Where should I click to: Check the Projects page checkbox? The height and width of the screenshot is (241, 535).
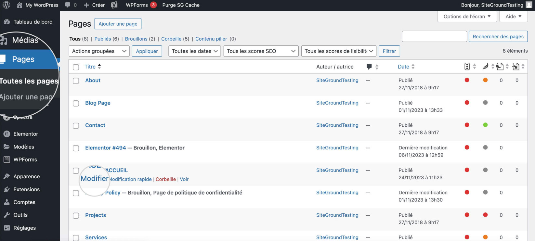[76, 216]
